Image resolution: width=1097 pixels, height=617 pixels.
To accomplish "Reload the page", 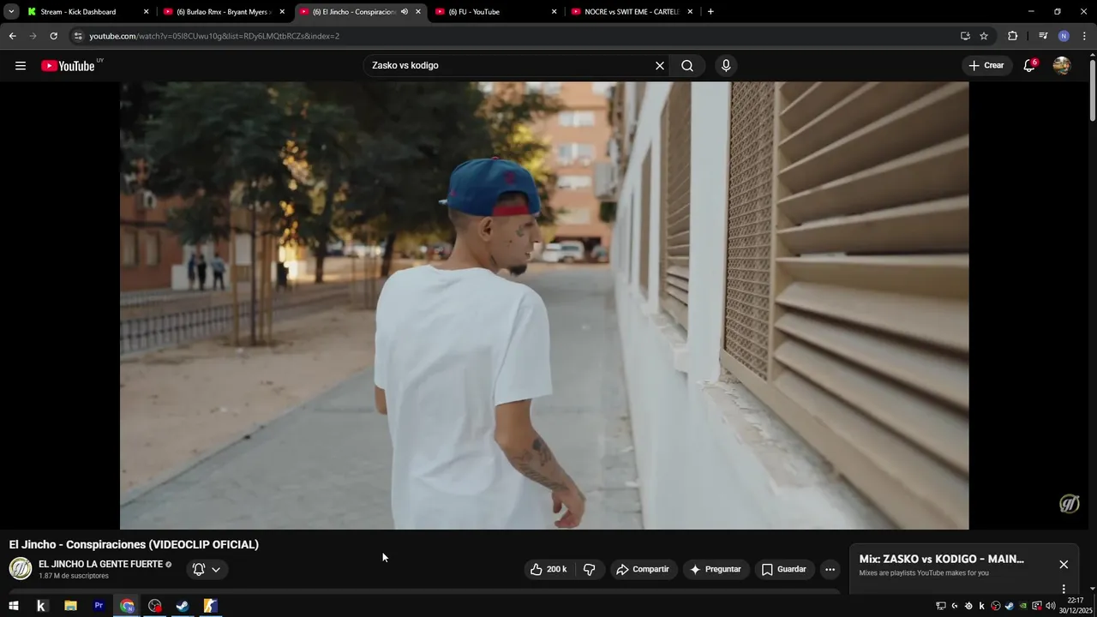I will click(x=53, y=36).
